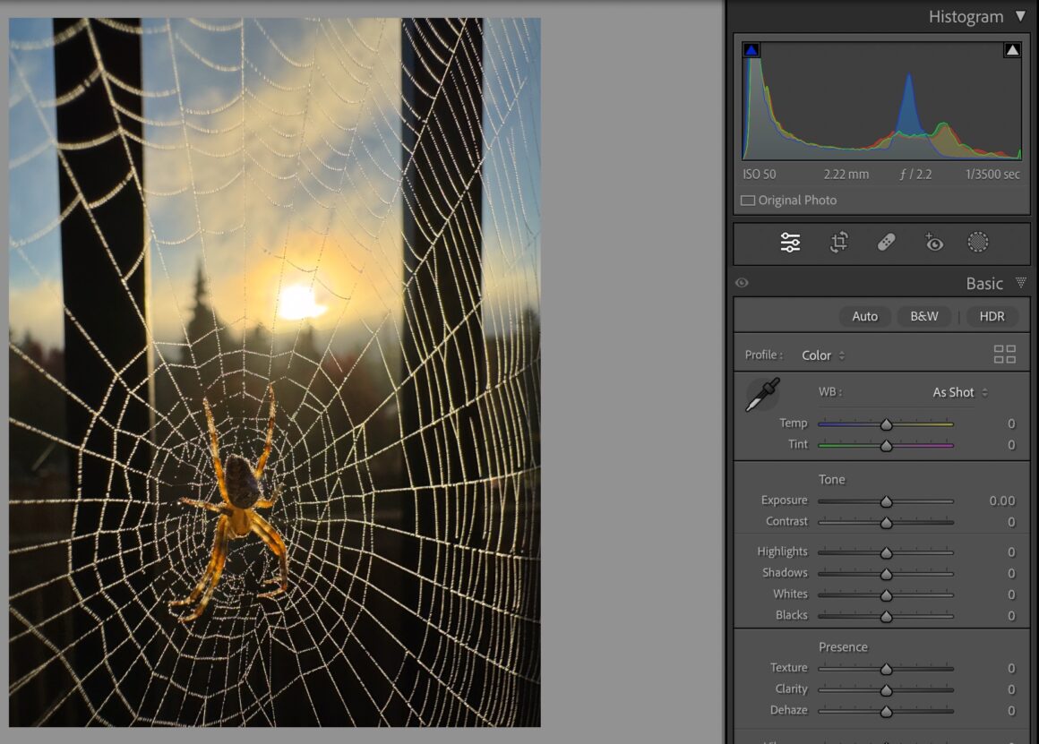Enable the Original Photo checkbox
The width and height of the screenshot is (1039, 744).
747,200
